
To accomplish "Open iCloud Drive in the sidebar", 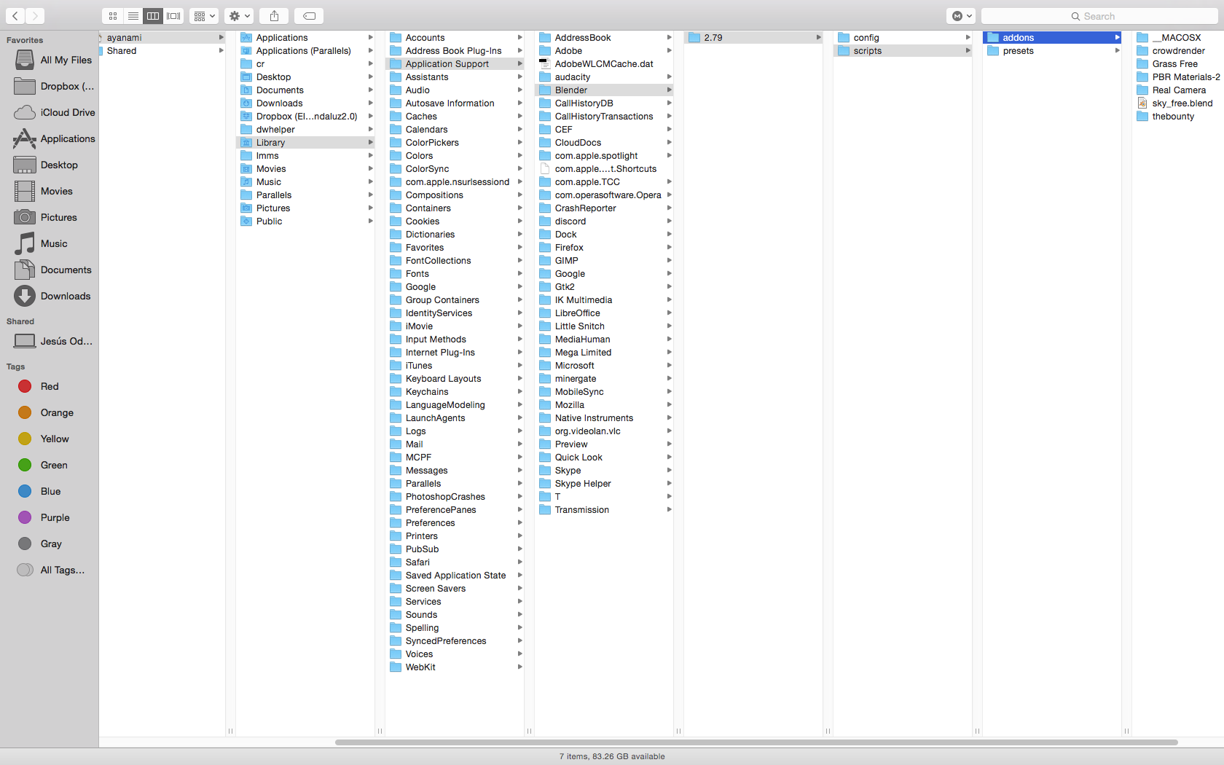I will coord(50,112).
